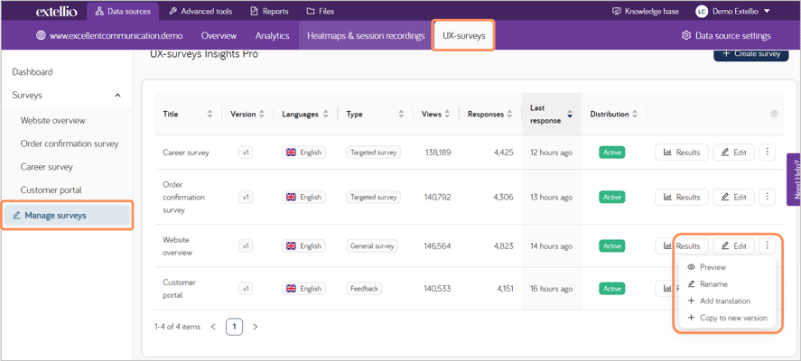Switch to the Overview tab
This screenshot has height=361, width=801.
(219, 36)
